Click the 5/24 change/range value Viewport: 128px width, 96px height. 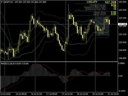pyautogui.click(x=114, y=5)
